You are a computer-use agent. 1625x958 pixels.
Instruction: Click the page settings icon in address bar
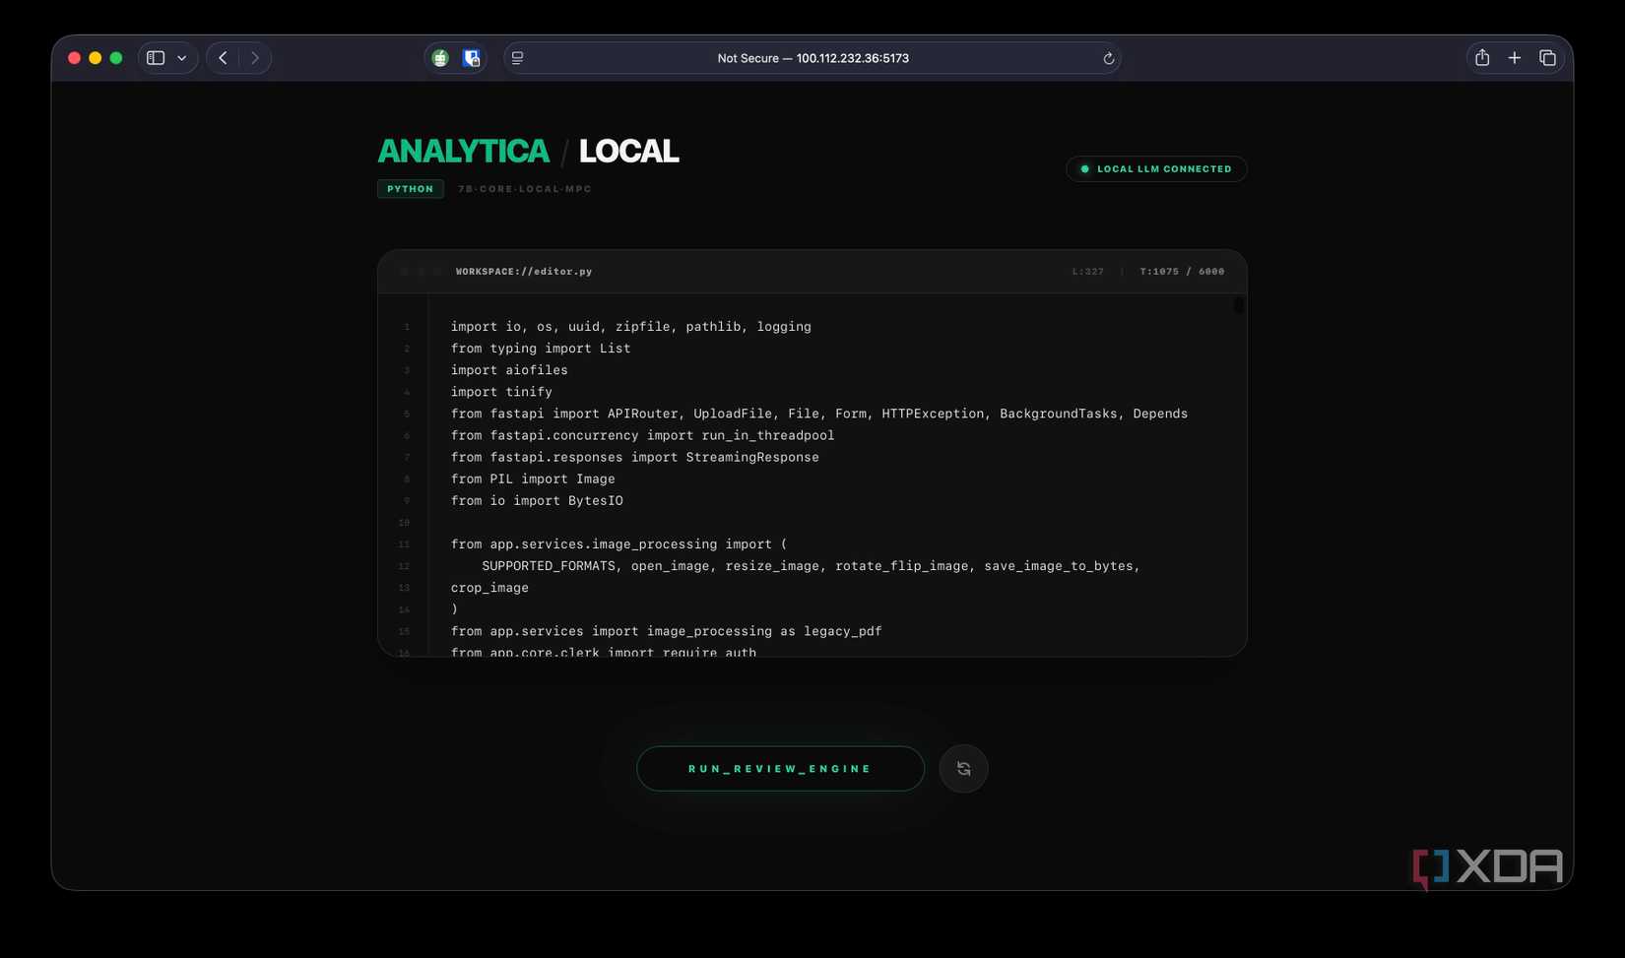(x=518, y=58)
